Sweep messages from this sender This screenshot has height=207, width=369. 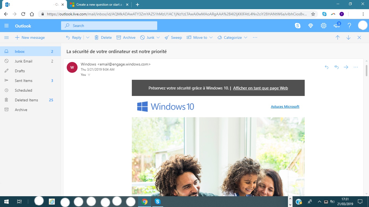[173, 37]
